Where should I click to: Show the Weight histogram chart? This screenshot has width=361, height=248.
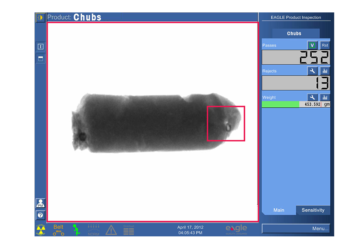[x=325, y=97]
